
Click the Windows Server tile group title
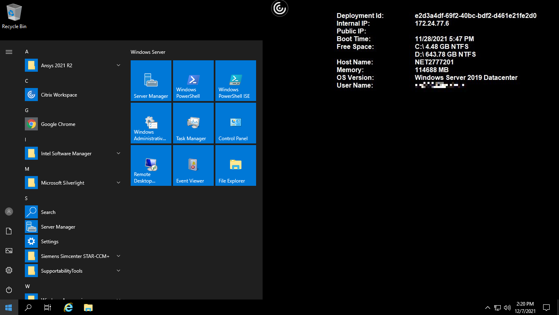coord(148,52)
